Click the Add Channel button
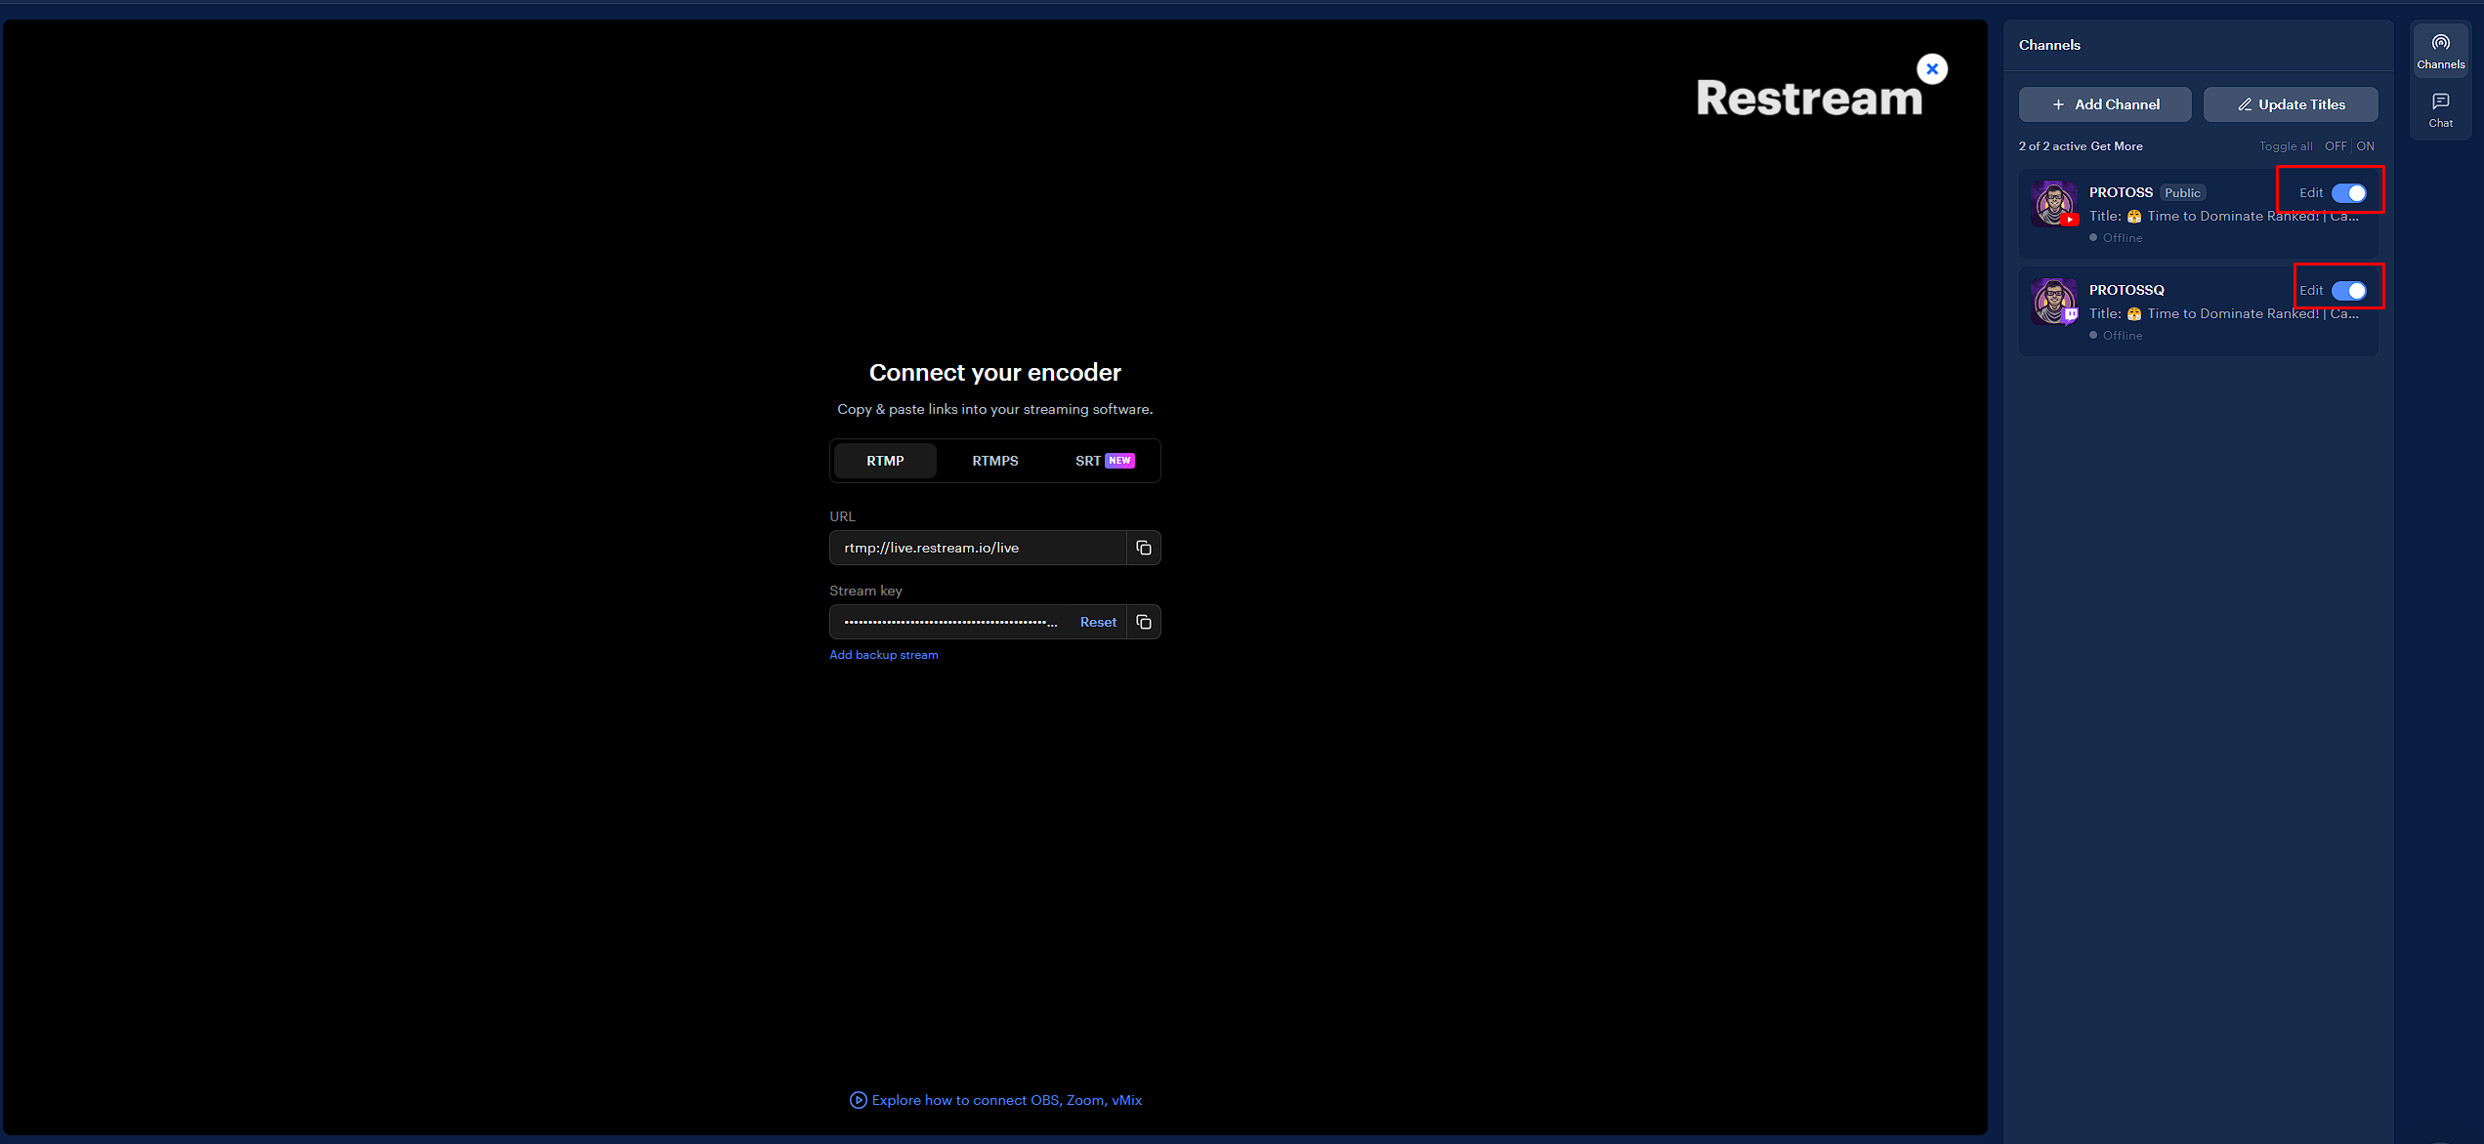 [x=2105, y=104]
